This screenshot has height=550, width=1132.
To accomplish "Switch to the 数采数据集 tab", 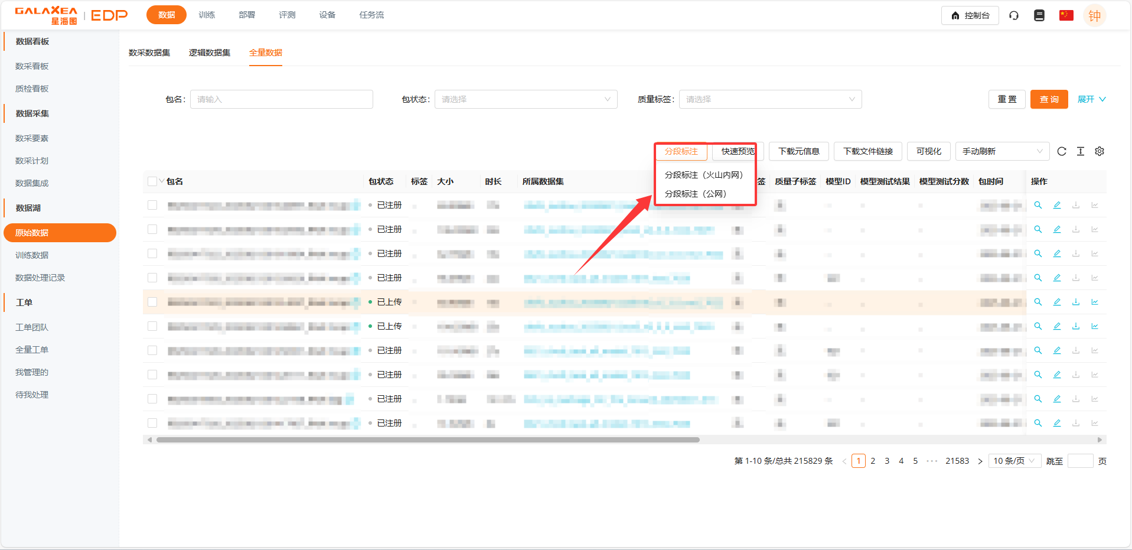I will coord(149,53).
